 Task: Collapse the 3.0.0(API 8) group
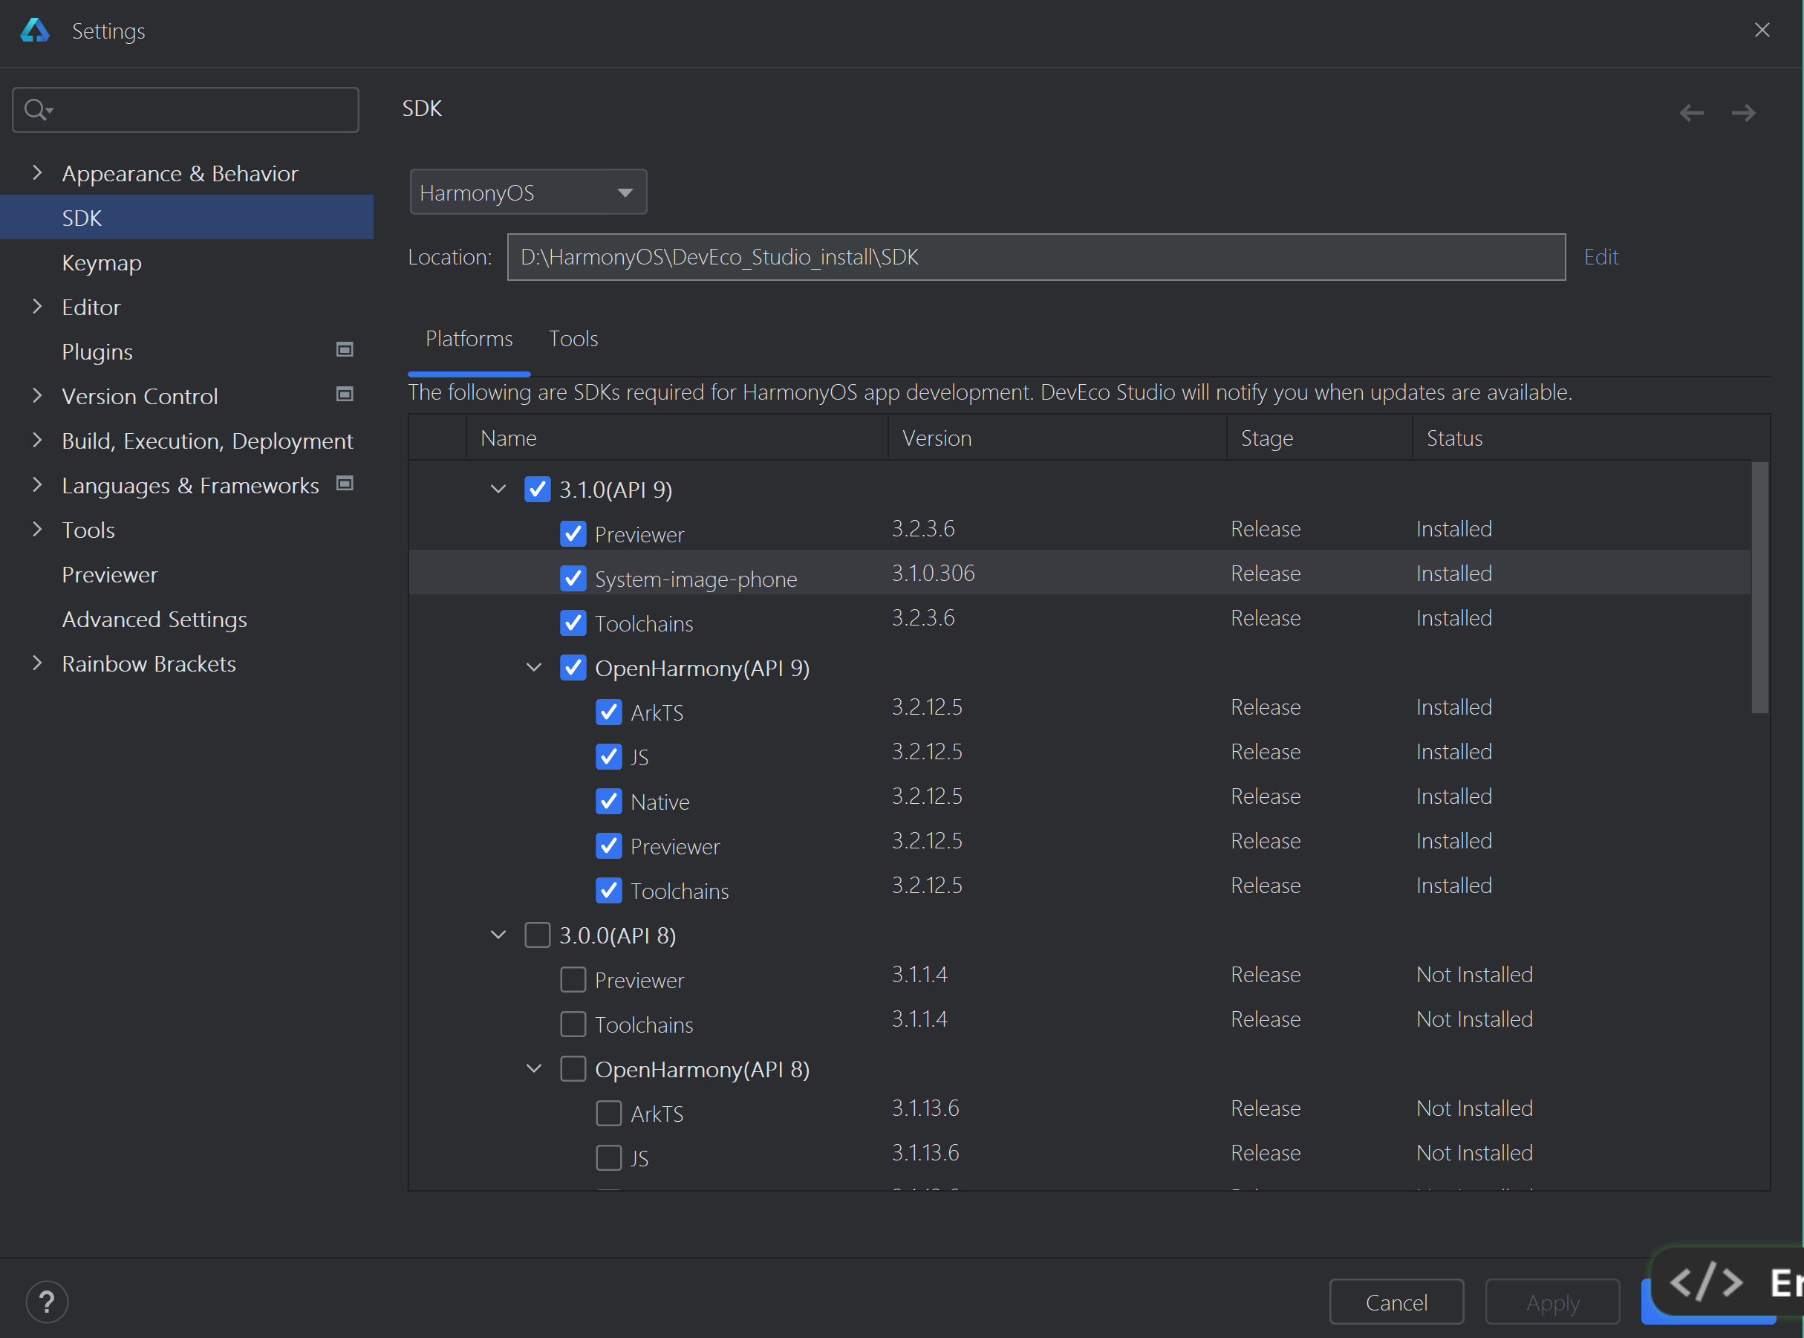[x=498, y=935]
